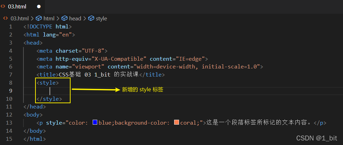This screenshot has height=145, width=343.
Task: Click the file icon in the breadcrumb bar
Action: [6, 18]
